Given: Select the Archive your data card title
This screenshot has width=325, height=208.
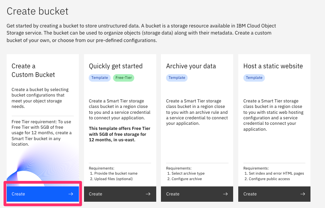Looking at the screenshot, I should coord(191,66).
